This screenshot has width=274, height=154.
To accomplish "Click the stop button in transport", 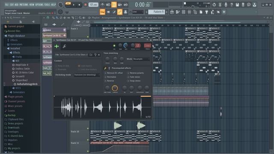I will (79, 5).
